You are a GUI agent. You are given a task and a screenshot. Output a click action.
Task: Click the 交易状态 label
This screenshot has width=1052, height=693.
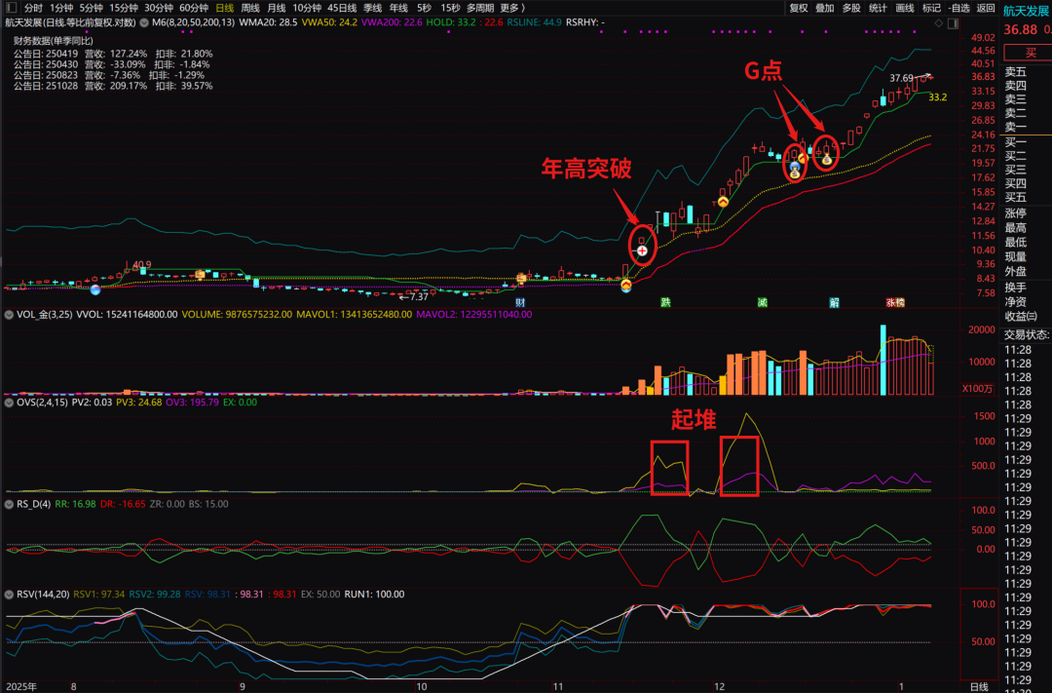1028,334
